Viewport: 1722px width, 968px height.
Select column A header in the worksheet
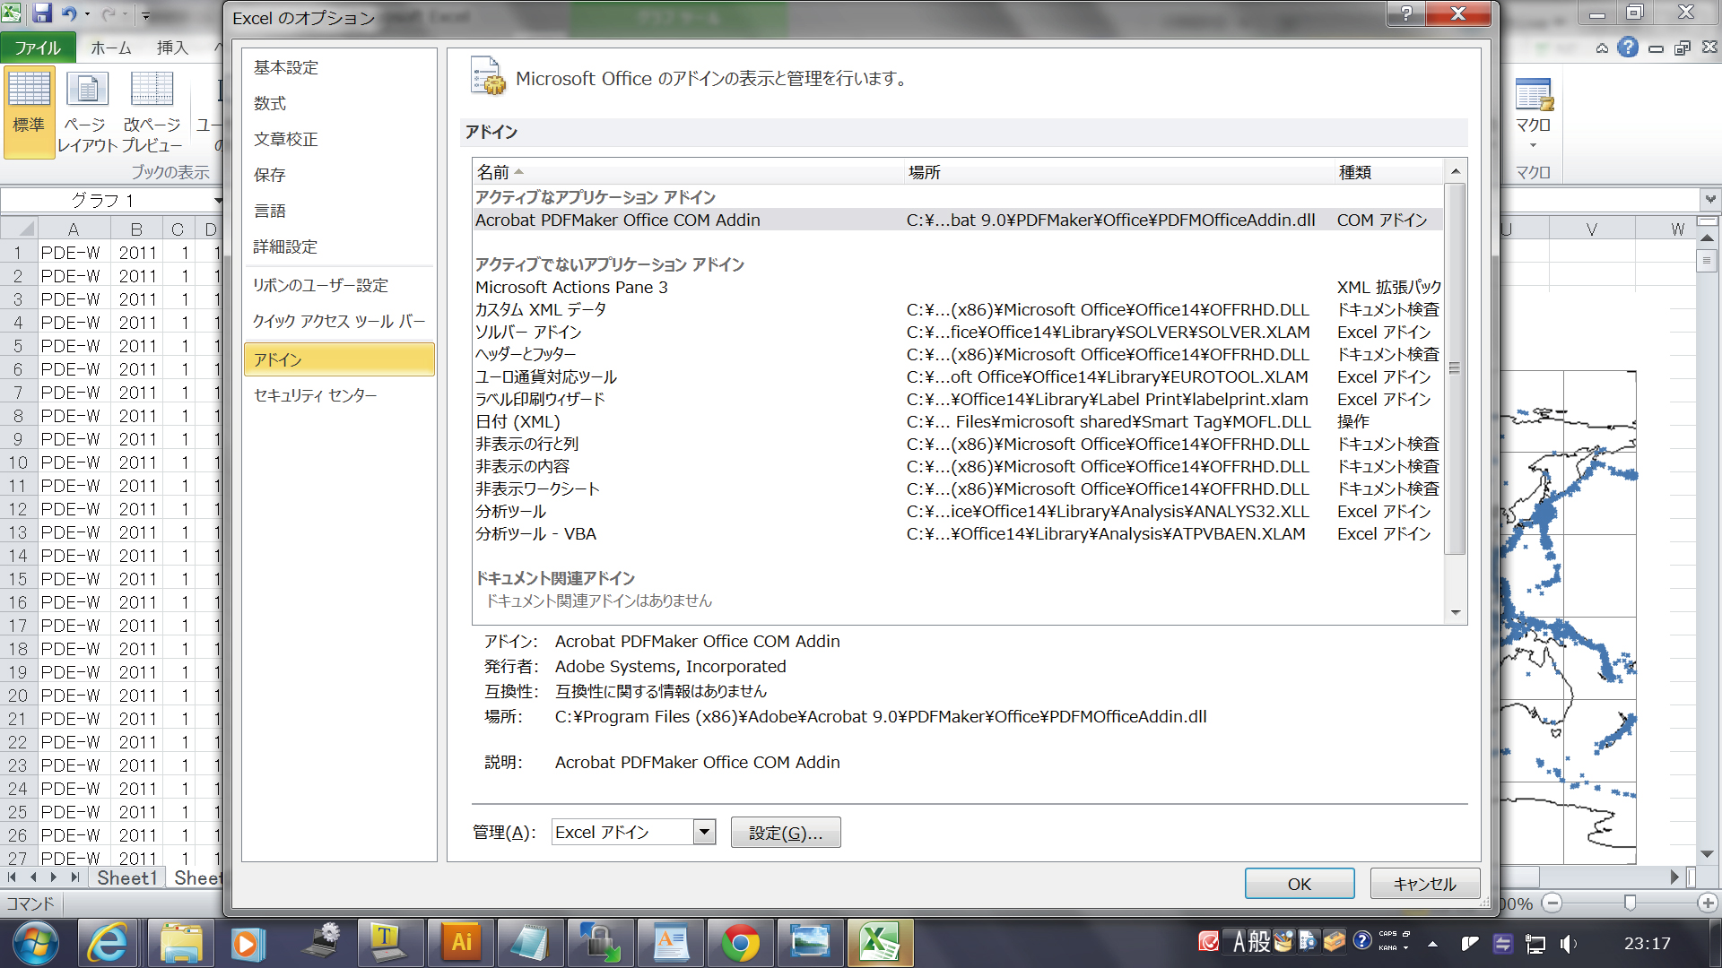[x=74, y=229]
